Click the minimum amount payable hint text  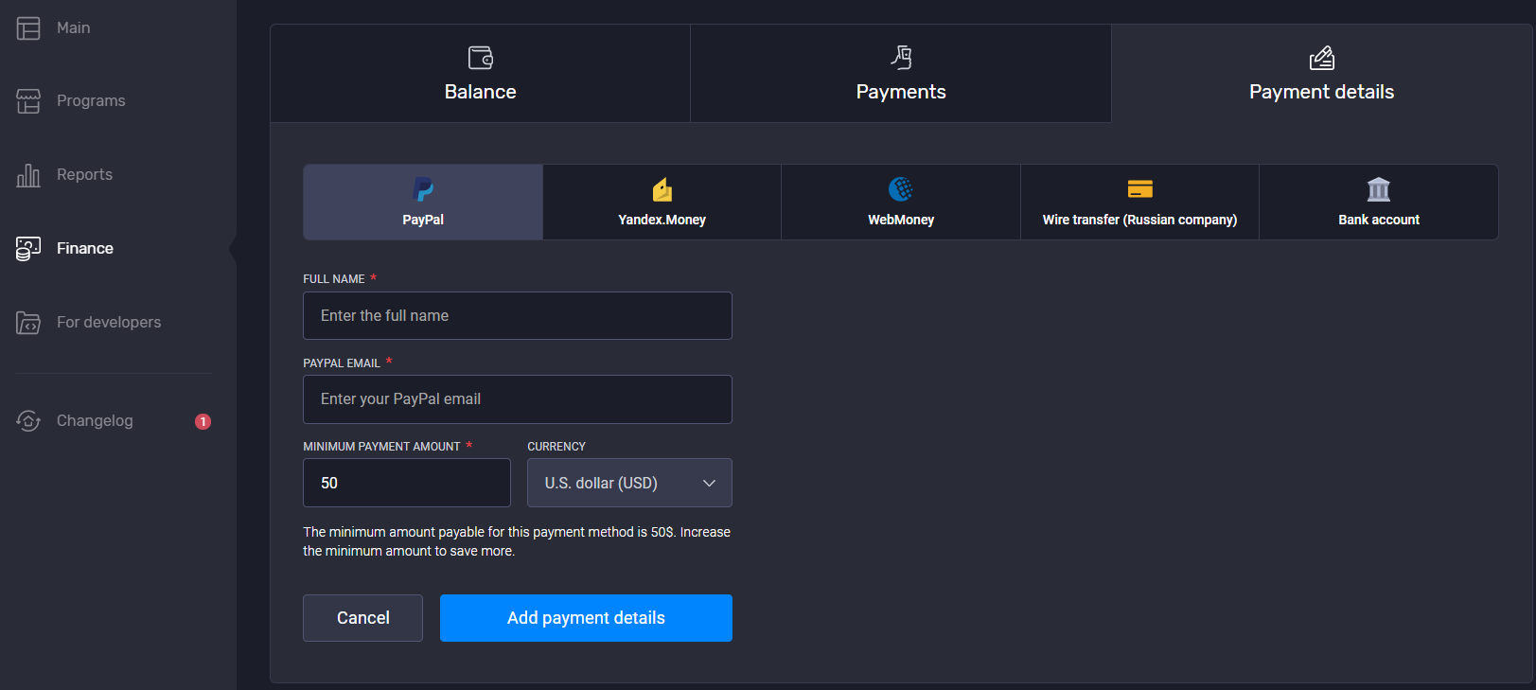click(x=517, y=541)
